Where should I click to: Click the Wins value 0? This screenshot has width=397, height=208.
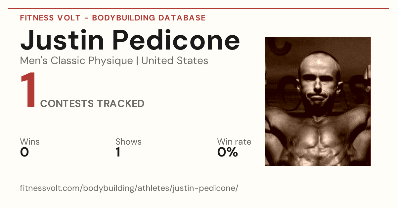pyautogui.click(x=24, y=152)
